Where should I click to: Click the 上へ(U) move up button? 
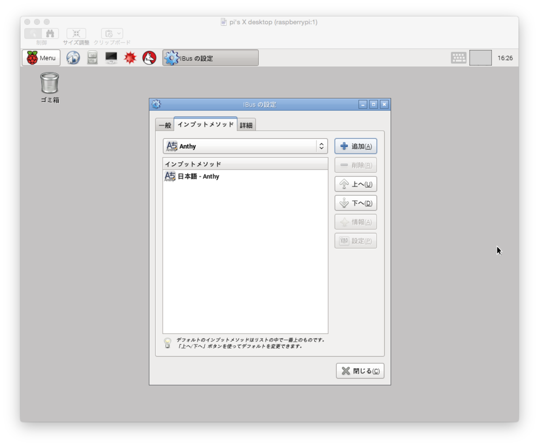point(356,184)
